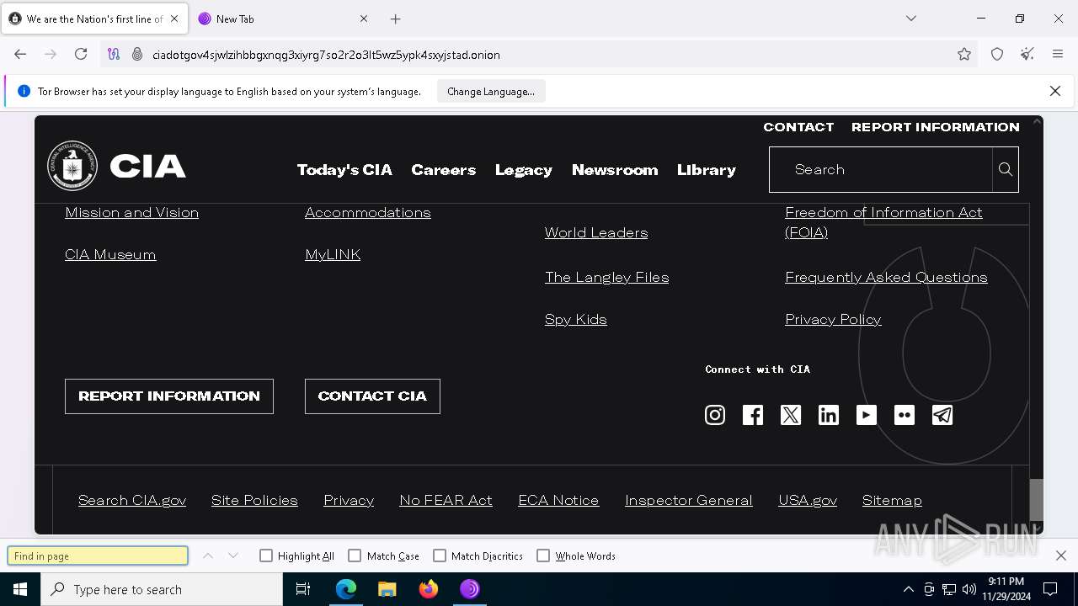The height and width of the screenshot is (606, 1078).
Task: Open Mission and Vision link
Action: coord(132,213)
